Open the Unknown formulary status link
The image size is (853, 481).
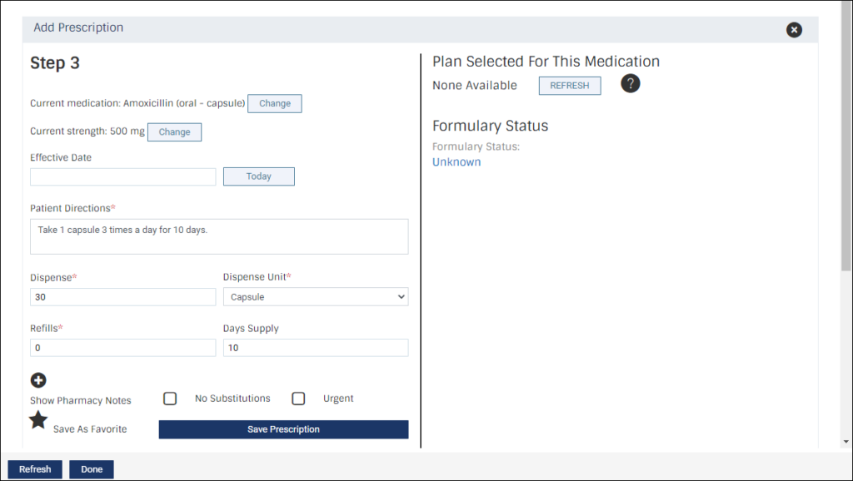456,162
